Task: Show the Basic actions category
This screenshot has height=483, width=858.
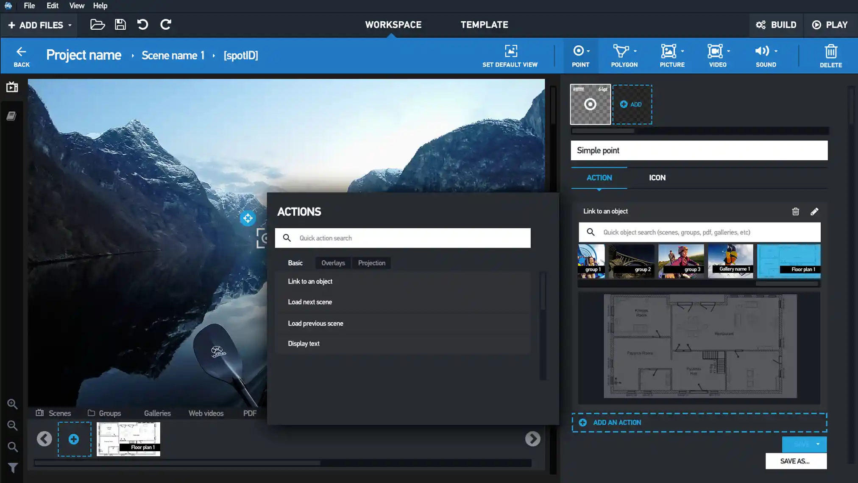Action: point(295,263)
